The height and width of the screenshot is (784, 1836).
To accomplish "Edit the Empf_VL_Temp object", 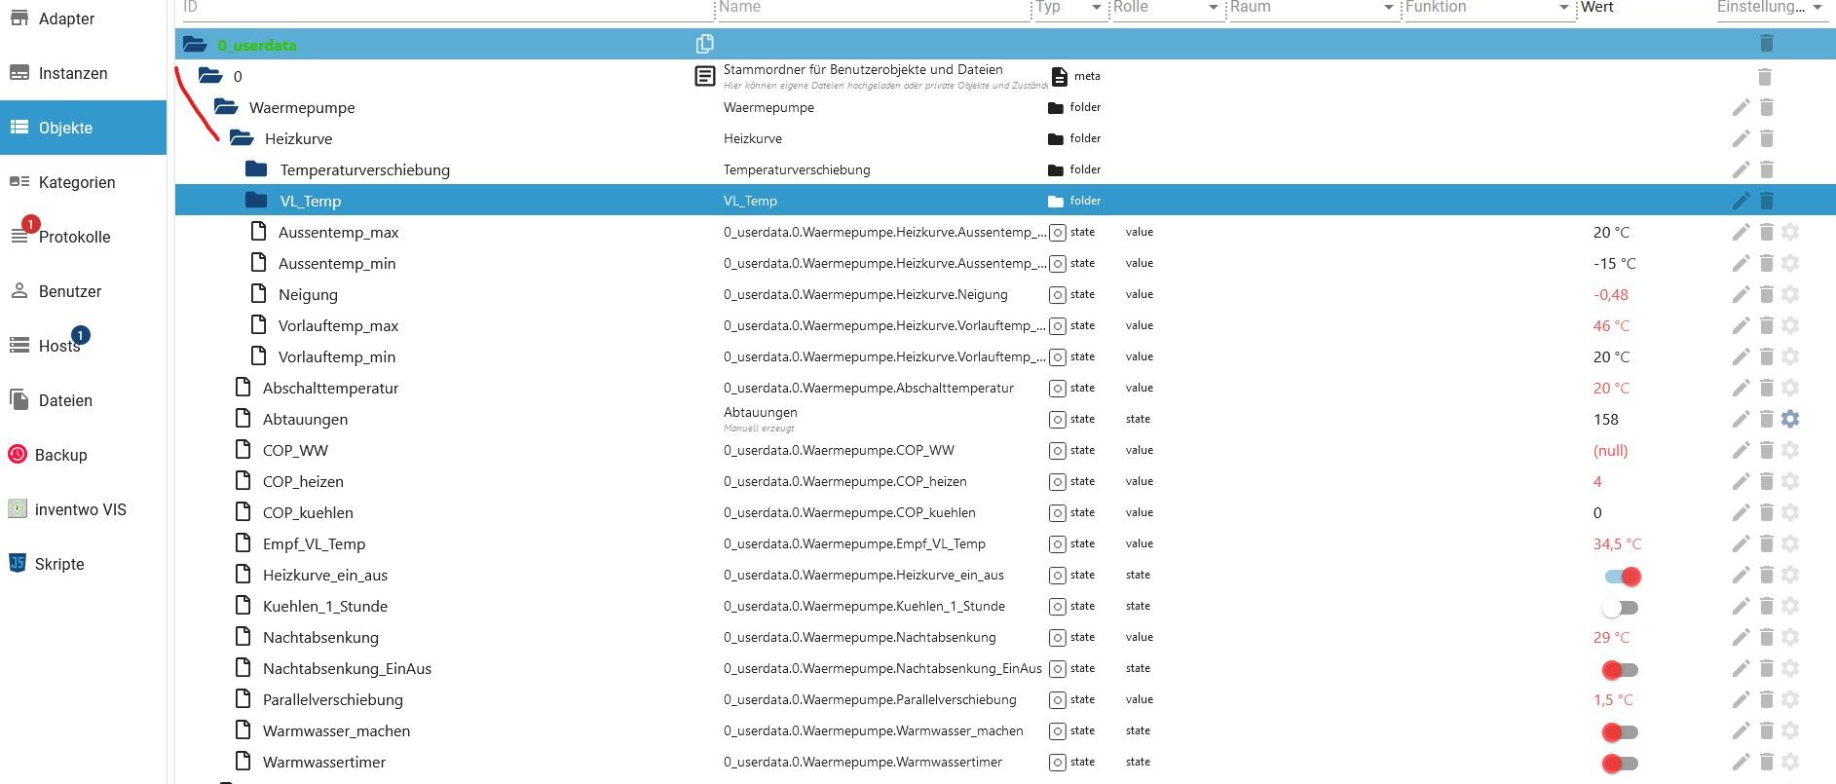I will click(x=1741, y=543).
